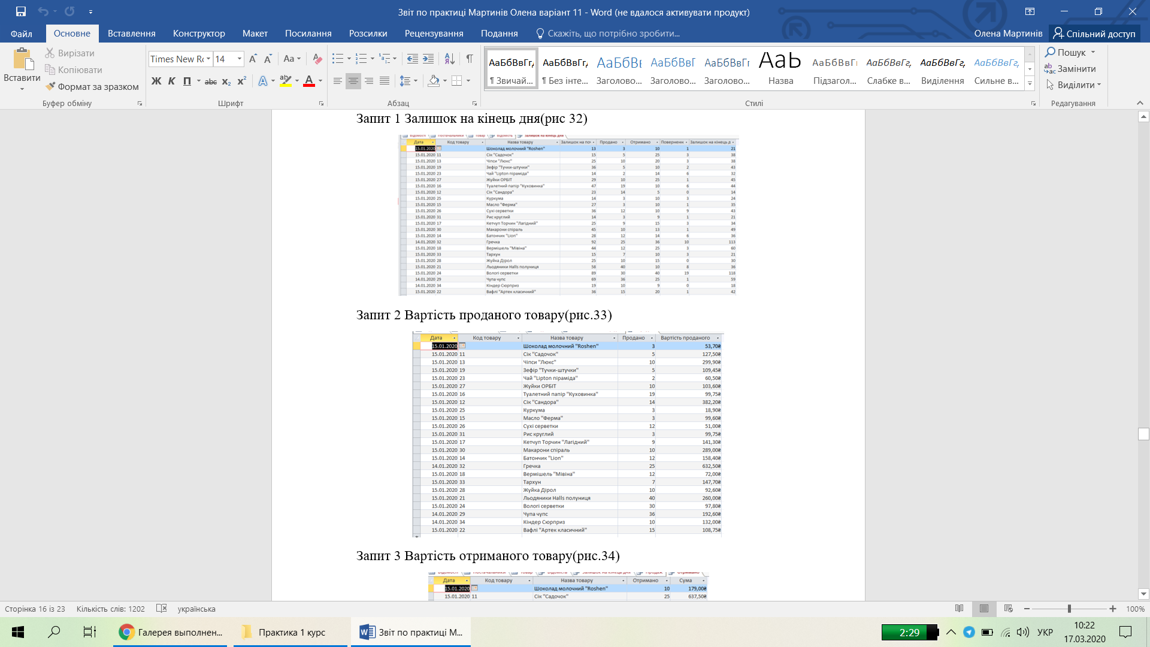Expand the Styles gallery more arrow
Viewport: 1150px width, 647px height.
(x=1030, y=84)
